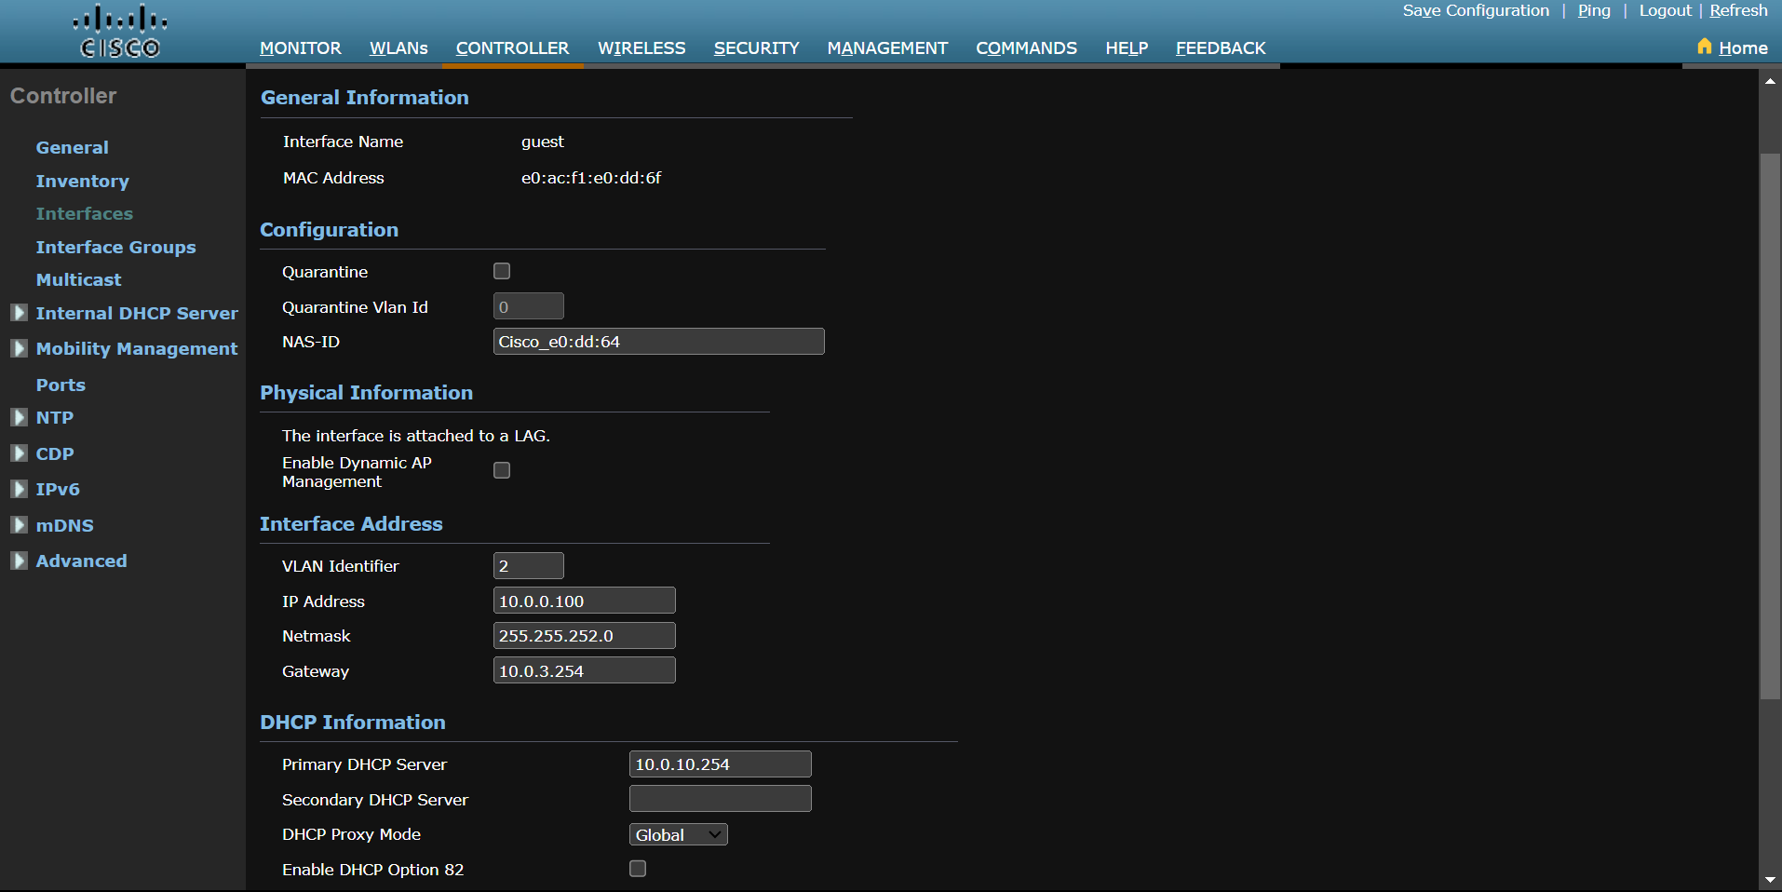The height and width of the screenshot is (892, 1782).
Task: Enable DHCP Option 82
Action: coord(638,869)
